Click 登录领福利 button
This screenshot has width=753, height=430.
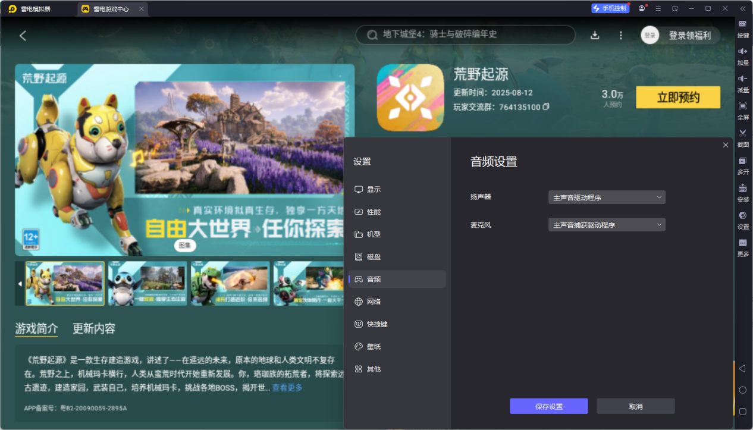tap(690, 35)
